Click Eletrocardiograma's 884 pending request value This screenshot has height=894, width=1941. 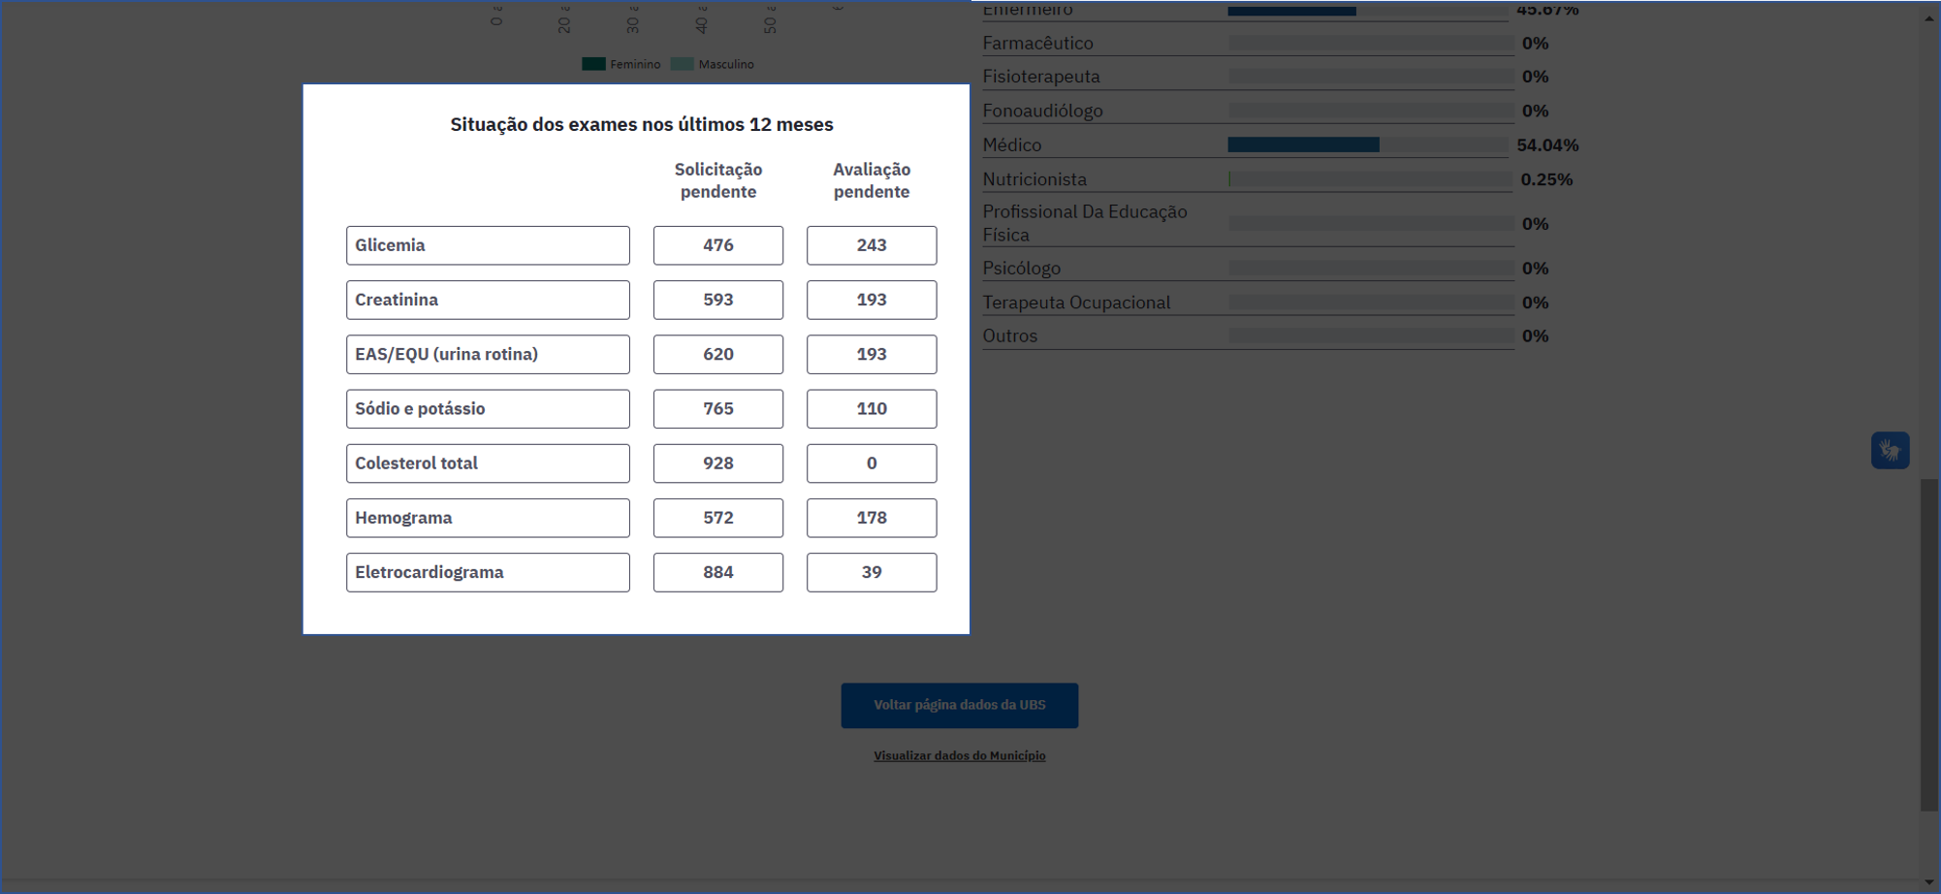(718, 572)
